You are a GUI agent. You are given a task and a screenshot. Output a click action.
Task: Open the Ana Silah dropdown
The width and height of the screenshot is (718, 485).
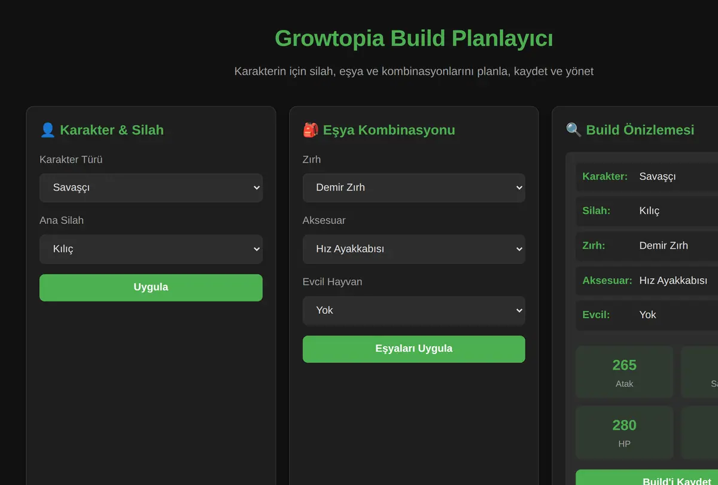coord(151,249)
